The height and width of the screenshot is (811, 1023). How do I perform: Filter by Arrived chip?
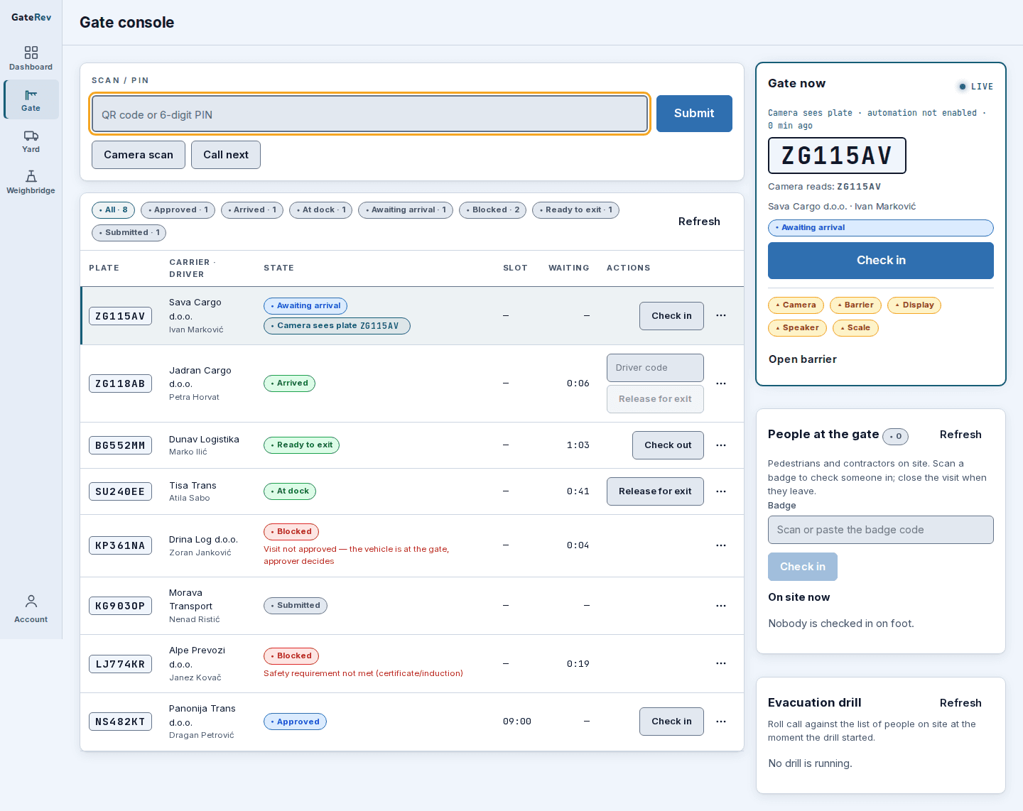(252, 210)
